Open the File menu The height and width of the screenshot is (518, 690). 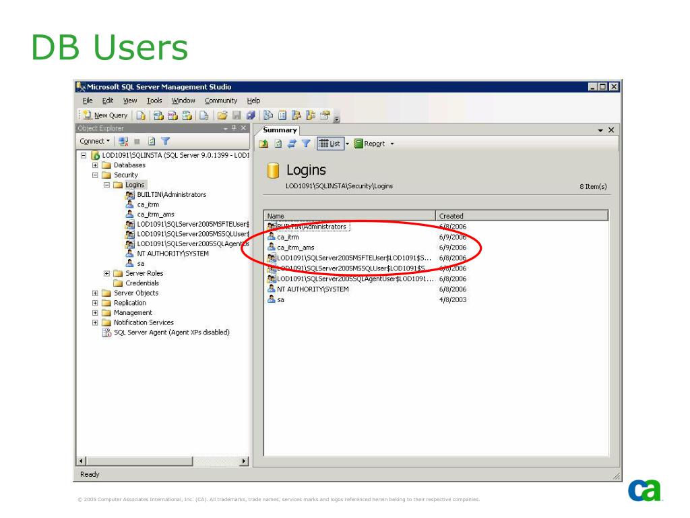coord(88,101)
